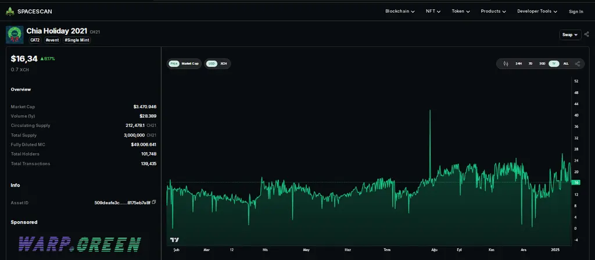Click the #Single Mint tag
The image size is (595, 260).
click(x=77, y=40)
